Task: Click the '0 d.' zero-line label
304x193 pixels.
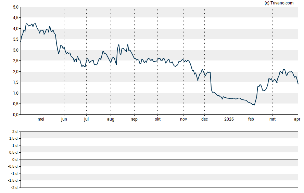Action: pyautogui.click(x=15, y=160)
